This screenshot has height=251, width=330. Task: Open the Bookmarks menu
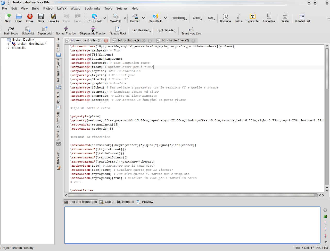[92, 8]
